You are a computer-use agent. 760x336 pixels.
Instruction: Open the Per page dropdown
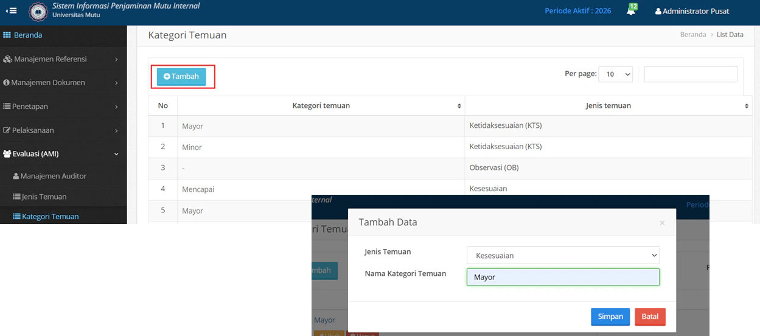pyautogui.click(x=616, y=74)
